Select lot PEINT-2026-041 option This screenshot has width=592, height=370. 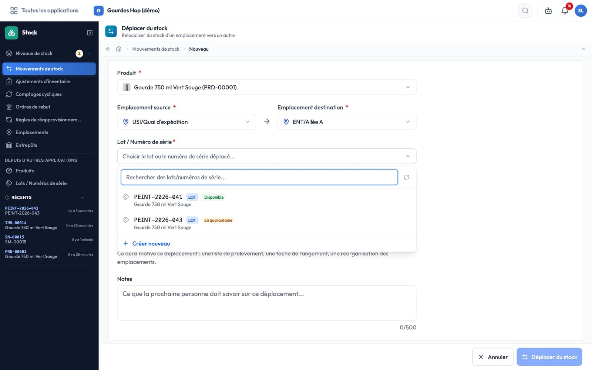tap(266, 201)
